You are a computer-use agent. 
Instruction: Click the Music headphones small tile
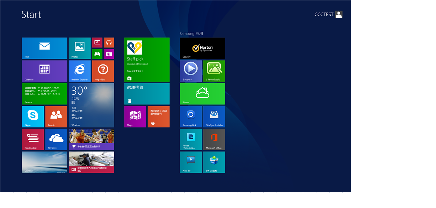tap(109, 43)
